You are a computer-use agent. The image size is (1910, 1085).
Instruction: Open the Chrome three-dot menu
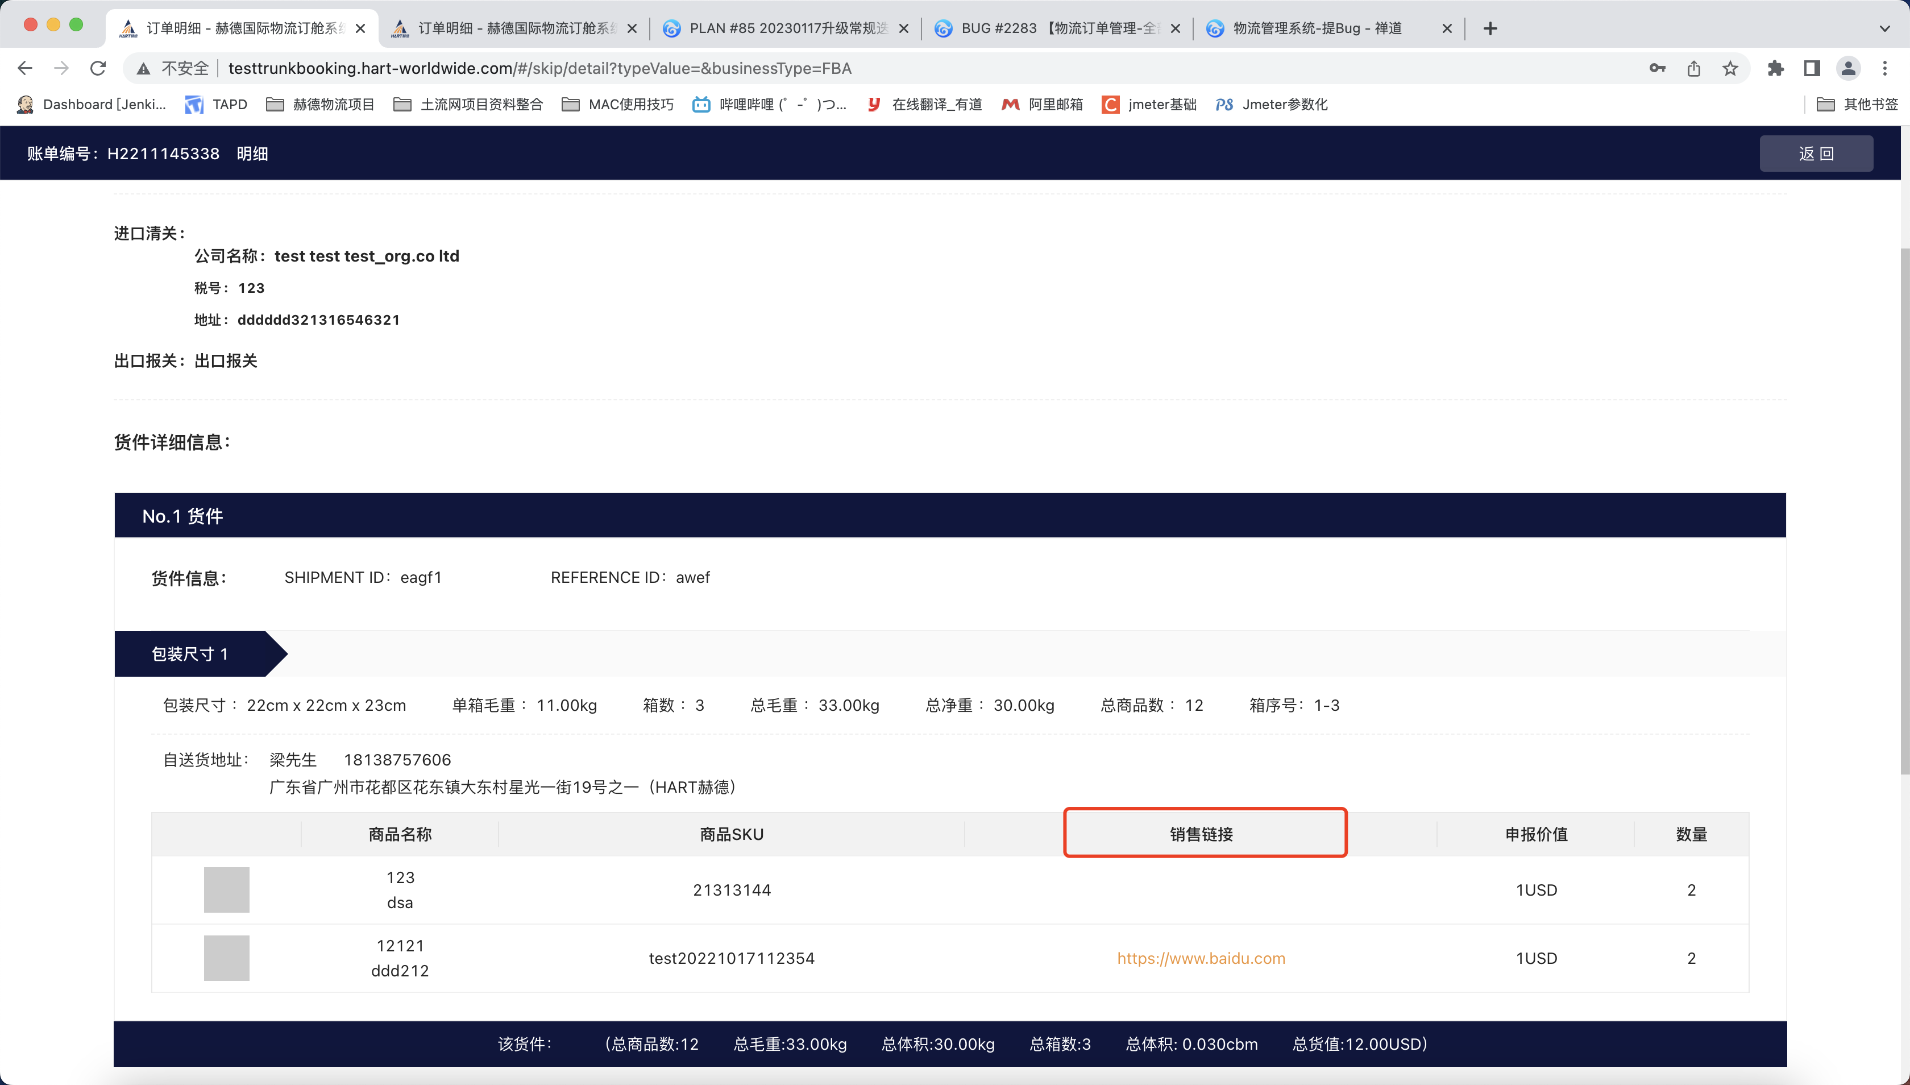tap(1884, 69)
